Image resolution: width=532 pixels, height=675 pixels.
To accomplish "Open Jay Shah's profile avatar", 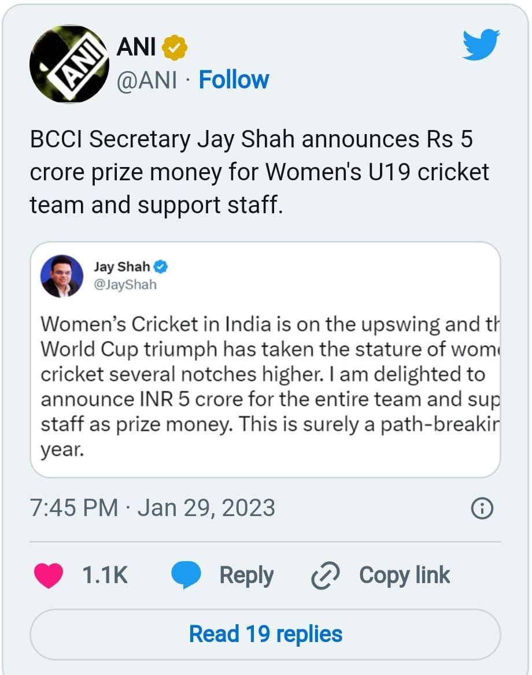I will [62, 276].
